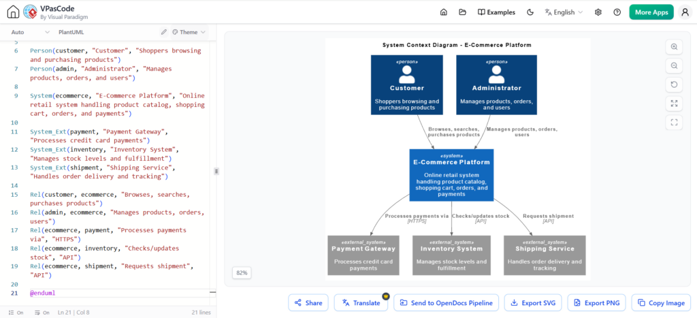
Task: Click the diagram title System Context Diagram
Action: (x=457, y=45)
